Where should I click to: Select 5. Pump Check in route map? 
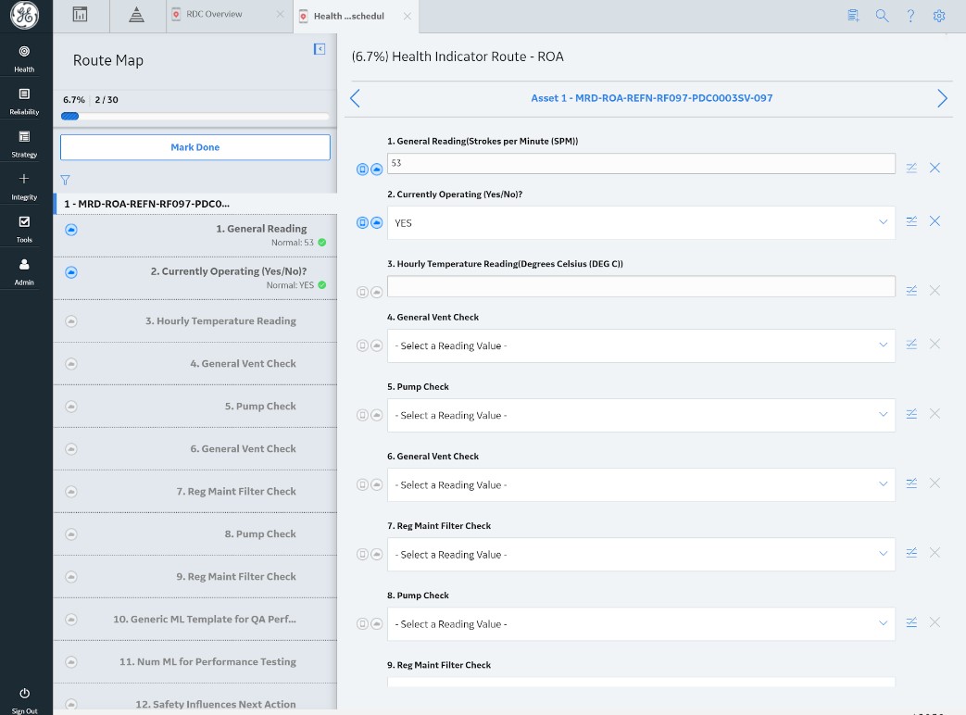point(196,406)
